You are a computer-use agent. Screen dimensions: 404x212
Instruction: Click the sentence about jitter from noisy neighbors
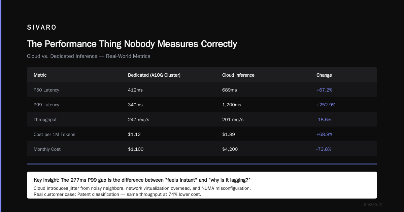point(142,188)
